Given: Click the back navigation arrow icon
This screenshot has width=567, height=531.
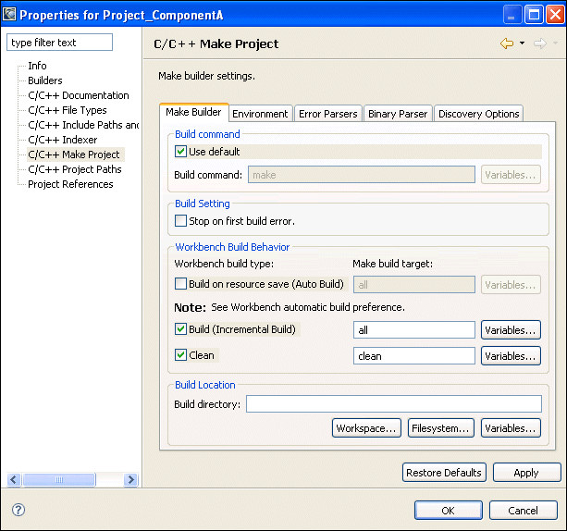Looking at the screenshot, I should (506, 43).
